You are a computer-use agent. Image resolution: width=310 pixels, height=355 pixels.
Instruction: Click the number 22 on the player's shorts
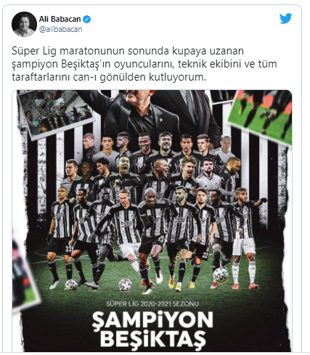[205, 255]
